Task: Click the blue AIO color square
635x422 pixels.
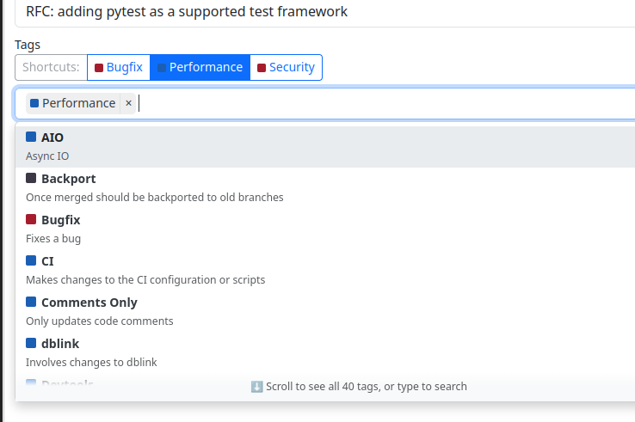Action: (31, 137)
